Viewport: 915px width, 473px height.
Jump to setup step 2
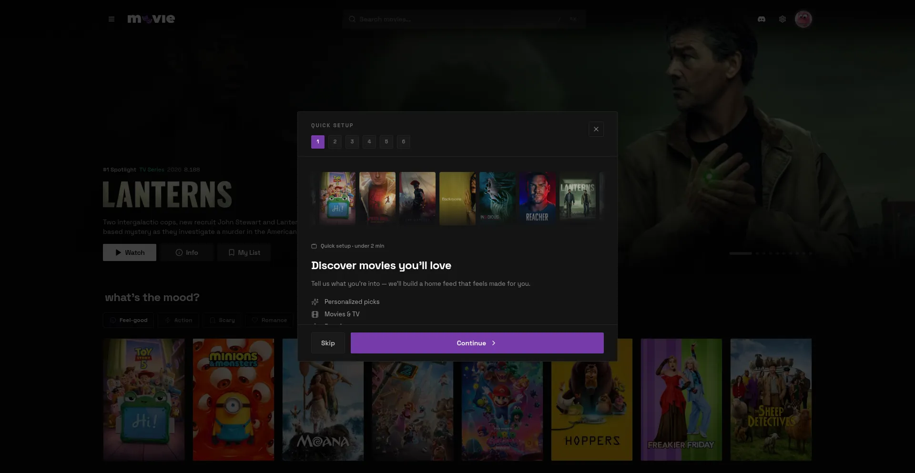point(335,142)
